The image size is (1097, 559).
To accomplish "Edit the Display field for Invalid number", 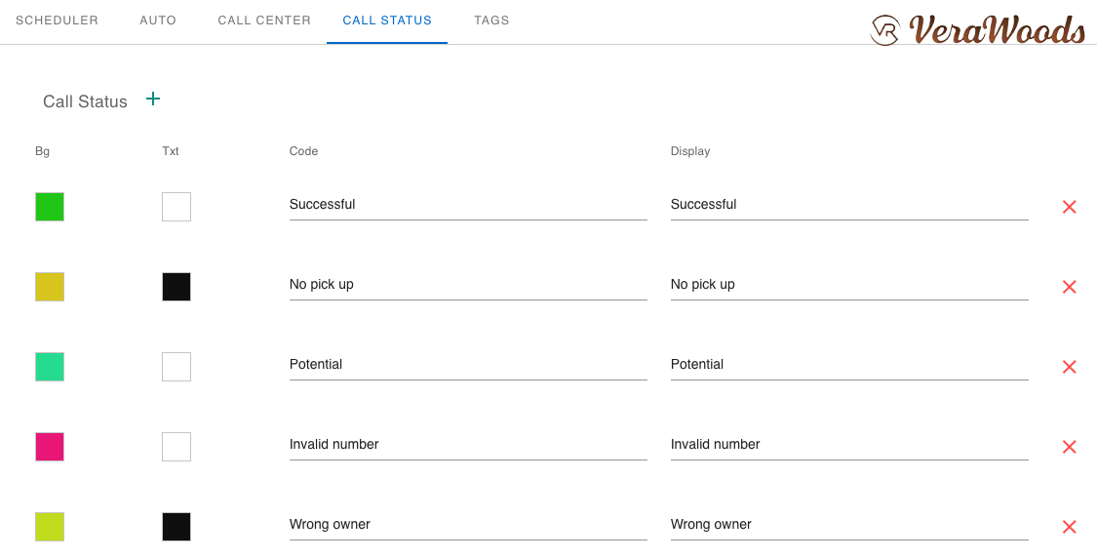I will point(848,445).
